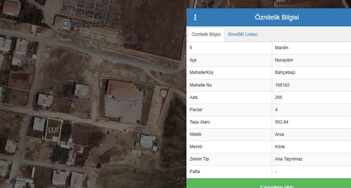The height and width of the screenshot is (188, 351).
Task: Select the Mardin value in İl row
Action: pos(282,48)
